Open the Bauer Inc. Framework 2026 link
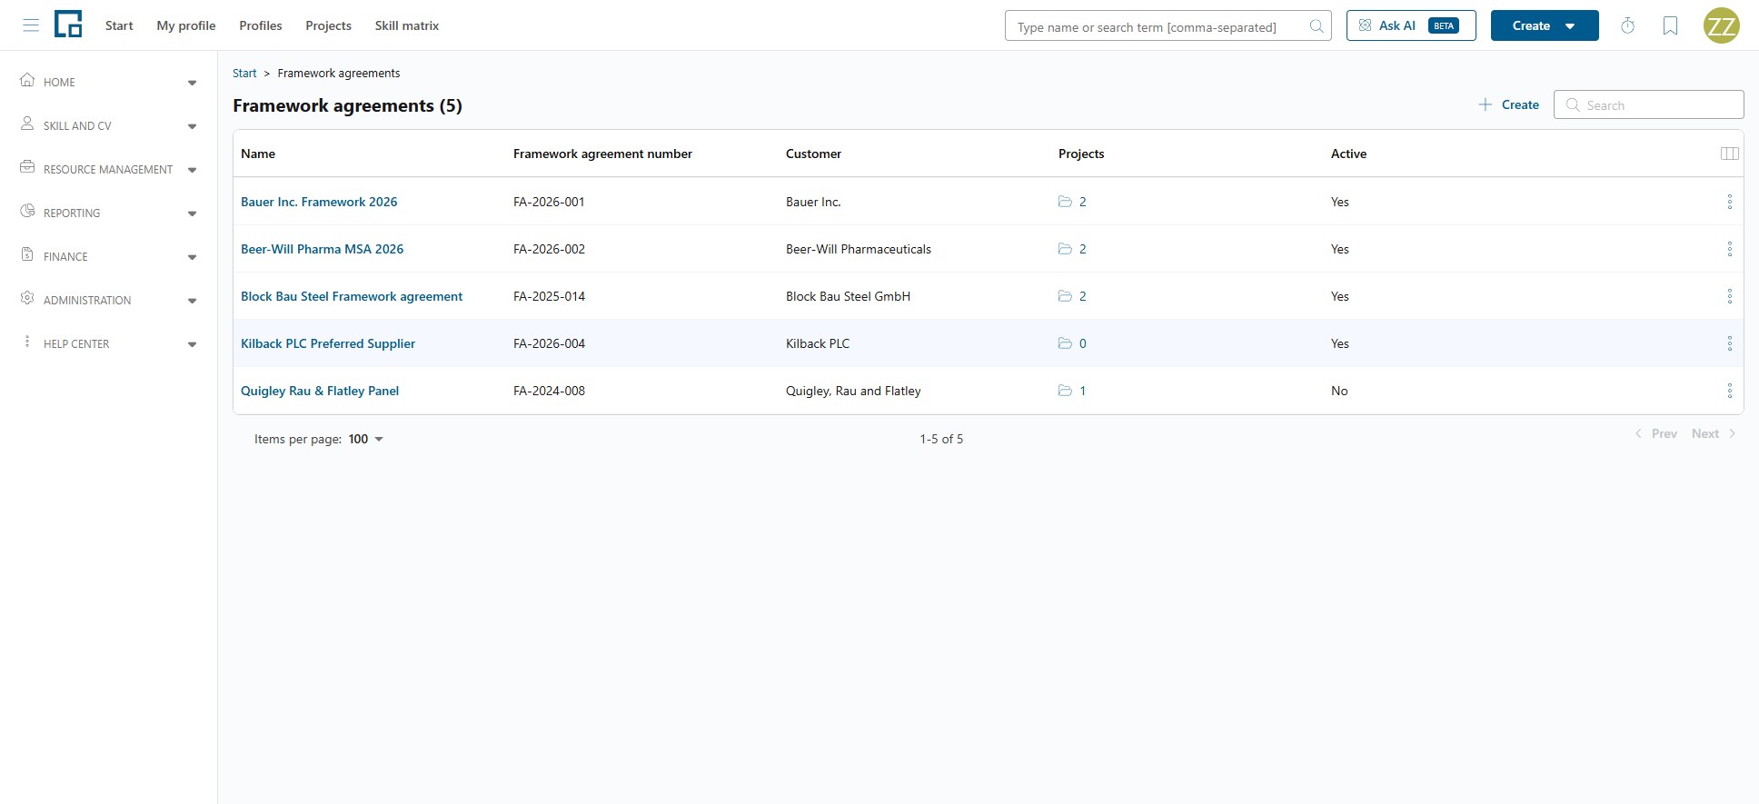Viewport: 1759px width, 804px height. [319, 202]
